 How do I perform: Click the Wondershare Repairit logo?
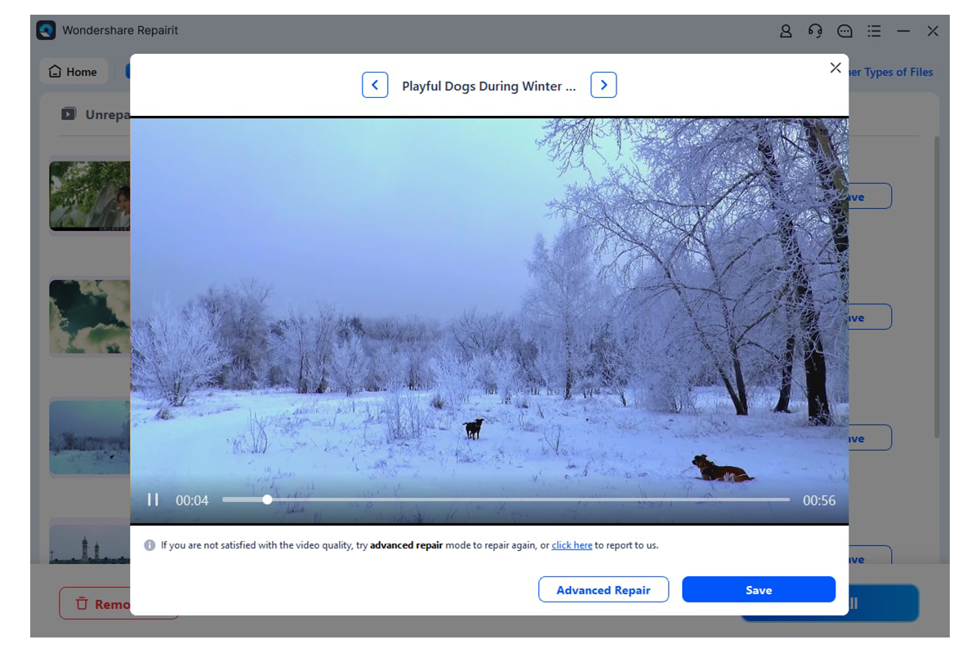click(47, 29)
